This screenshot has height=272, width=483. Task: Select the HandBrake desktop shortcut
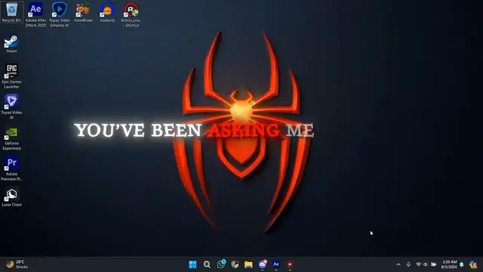pos(83,13)
